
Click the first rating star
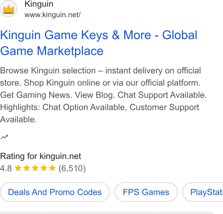point(18,168)
